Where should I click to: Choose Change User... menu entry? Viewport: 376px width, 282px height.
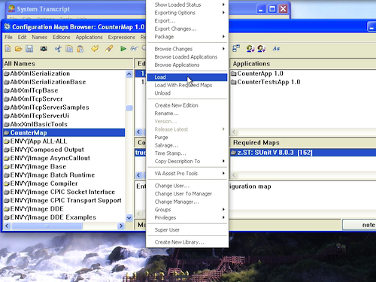tap(187, 186)
